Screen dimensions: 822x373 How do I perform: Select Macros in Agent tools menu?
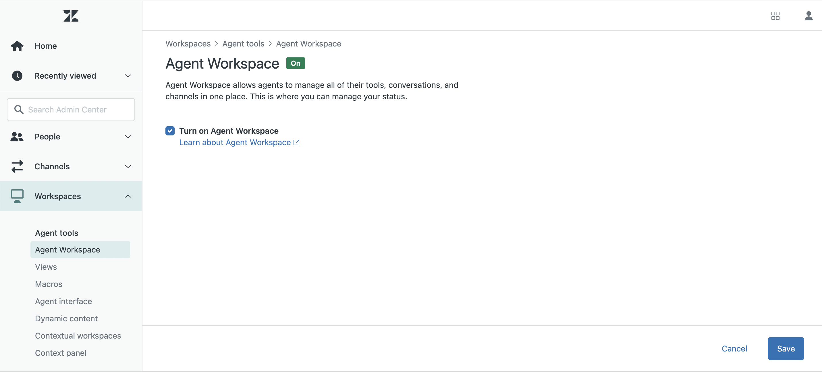49,284
